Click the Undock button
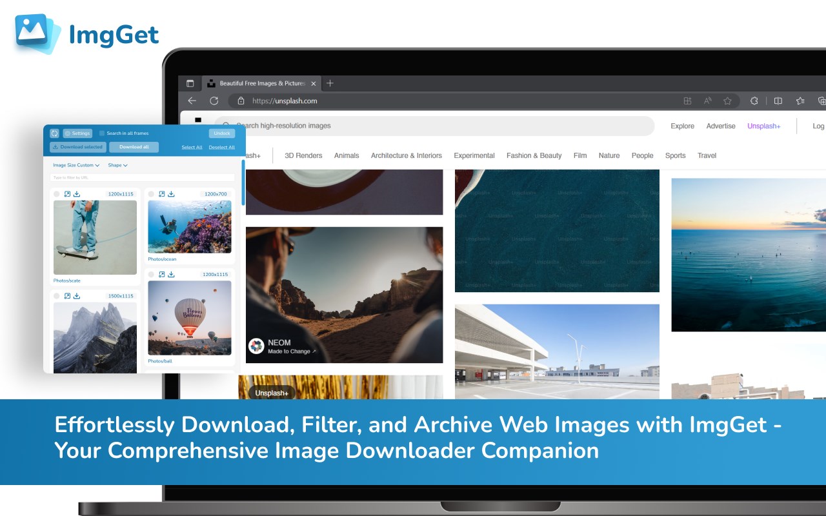The width and height of the screenshot is (826, 516). (222, 134)
